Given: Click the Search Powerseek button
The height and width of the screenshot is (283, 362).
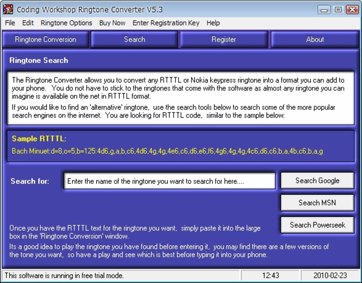Looking at the screenshot, I should pyautogui.click(x=317, y=225).
